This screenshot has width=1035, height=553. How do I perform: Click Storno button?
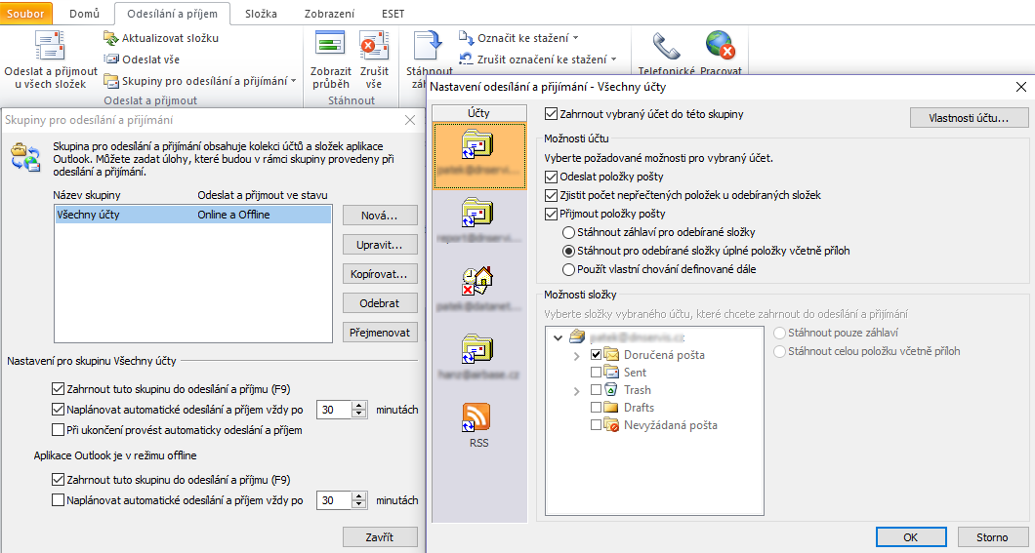(x=992, y=537)
